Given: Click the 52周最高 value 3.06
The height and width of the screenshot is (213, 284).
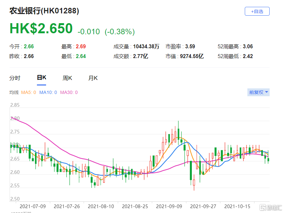Looking at the screenshot, I should tap(248, 47).
